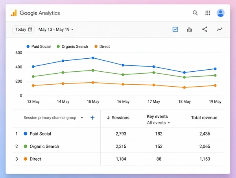This screenshot has width=236, height=178.
Task: Select the line chart view icon
Action: [175, 29]
